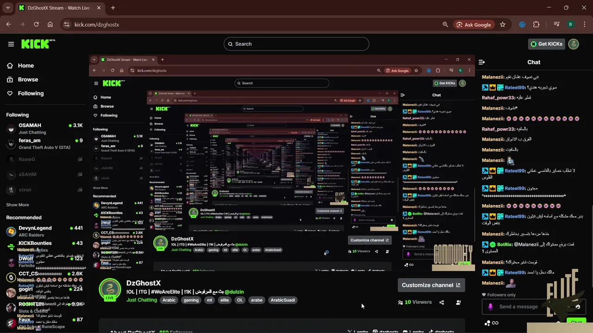
Task: Open the tab search chevron
Action: pyautogui.click(x=7, y=8)
